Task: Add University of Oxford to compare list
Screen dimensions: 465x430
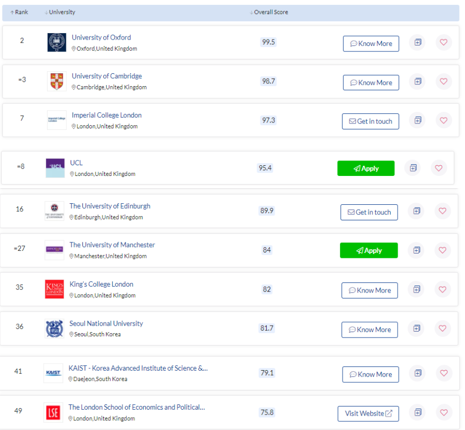Action: click(x=417, y=42)
